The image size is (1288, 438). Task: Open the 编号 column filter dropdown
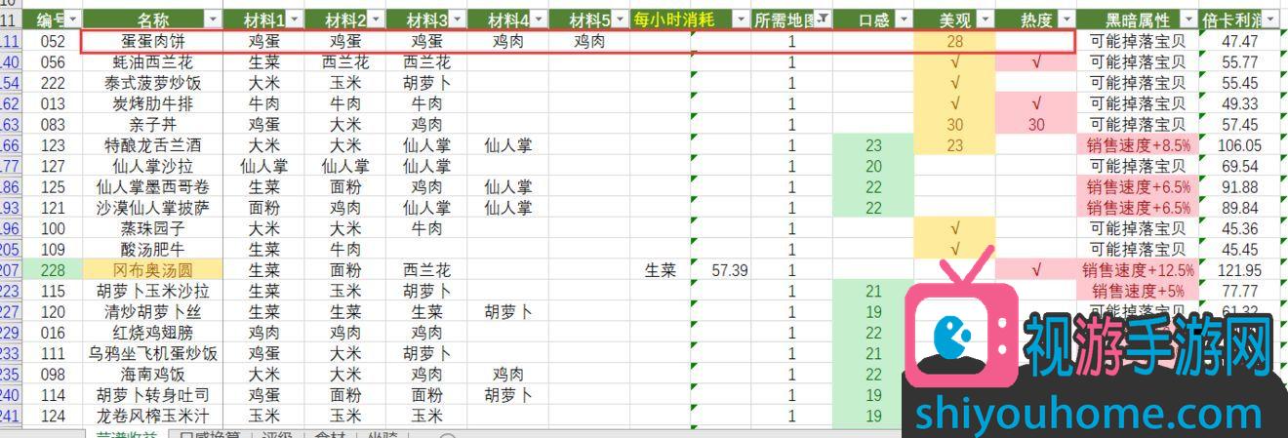[74, 20]
